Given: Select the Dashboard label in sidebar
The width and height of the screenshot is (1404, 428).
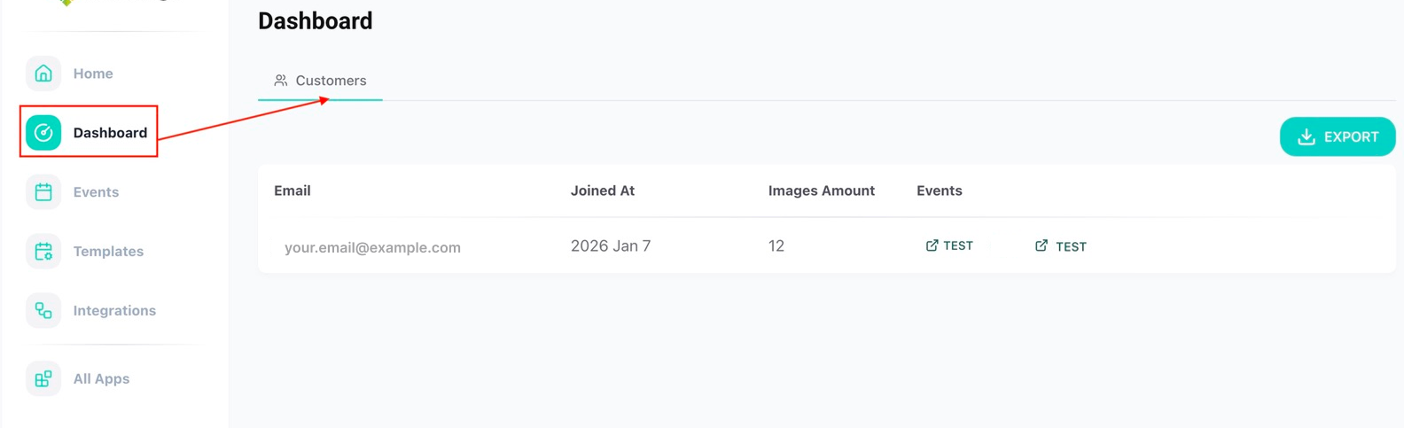Looking at the screenshot, I should click(x=110, y=133).
